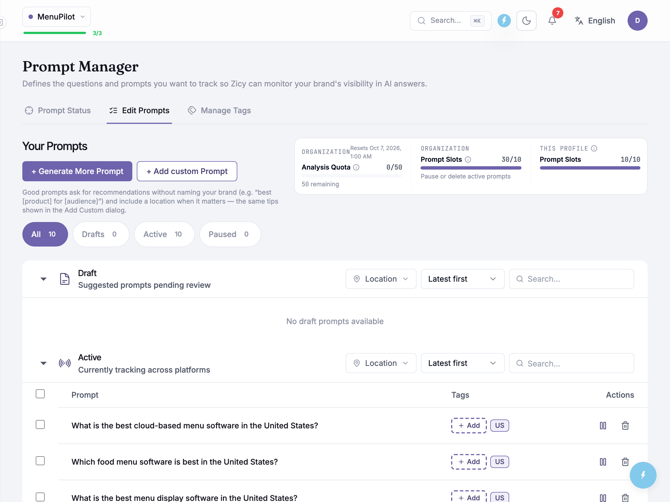
Task: Add tag to cloud-based menu software prompt
Action: click(469, 425)
